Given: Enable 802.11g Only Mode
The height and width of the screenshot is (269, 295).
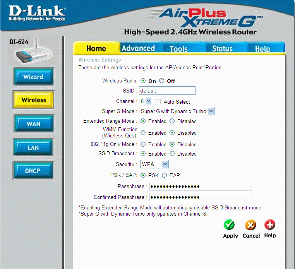Looking at the screenshot, I should click(143, 144).
